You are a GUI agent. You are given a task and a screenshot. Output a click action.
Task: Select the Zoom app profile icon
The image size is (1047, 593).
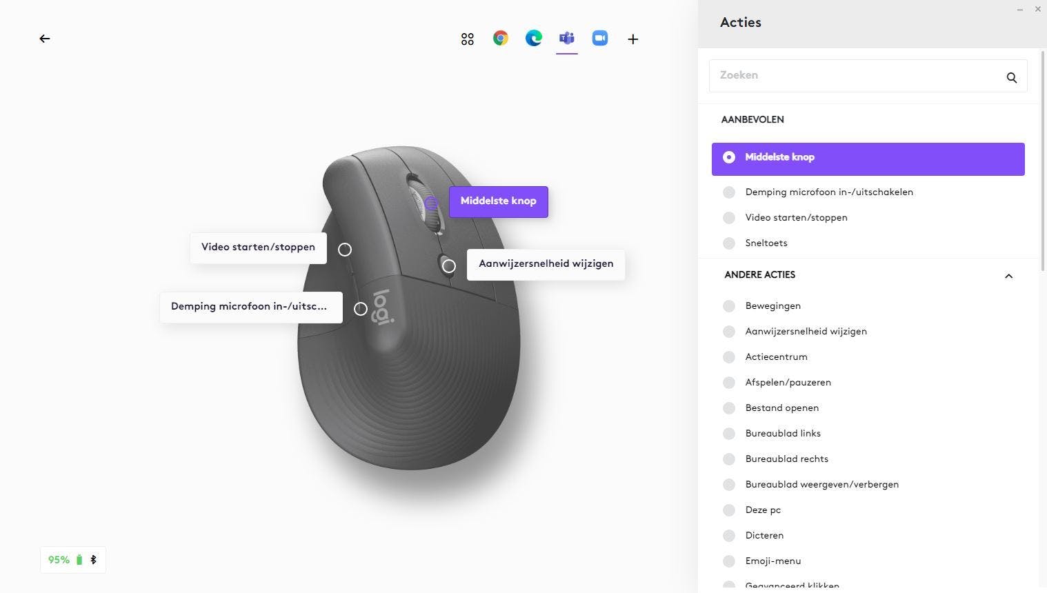click(600, 39)
